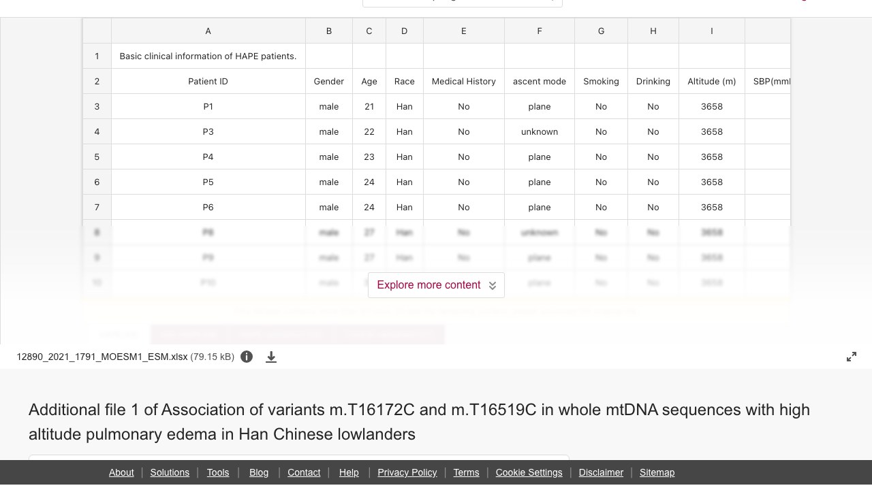Click the age cell '21'
Viewport: 872px width, 490px height.
(x=369, y=106)
